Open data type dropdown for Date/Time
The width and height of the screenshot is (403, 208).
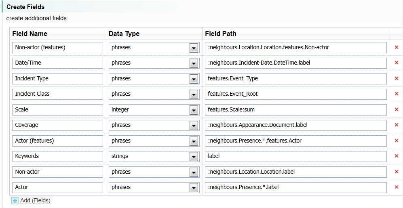coord(194,63)
